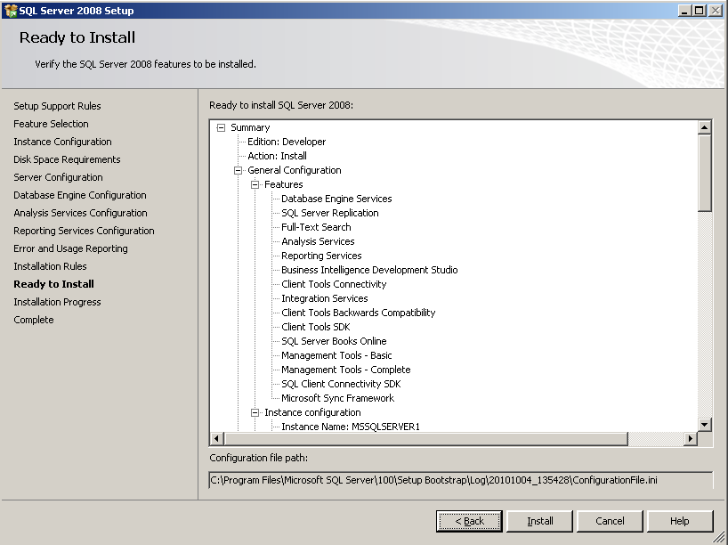Click the vertical scrollbar down arrow

click(704, 424)
